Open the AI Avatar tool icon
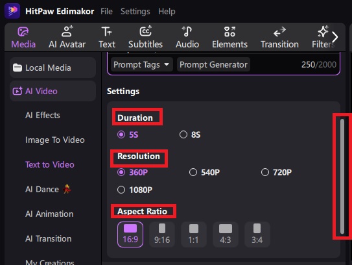This screenshot has height=265, width=352. pyautogui.click(x=67, y=31)
